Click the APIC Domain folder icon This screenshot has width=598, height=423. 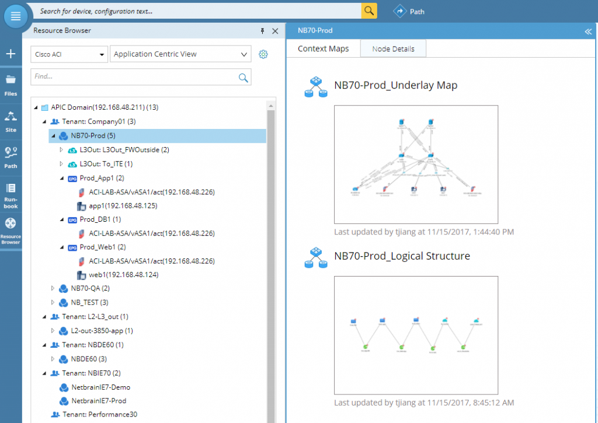click(44, 107)
